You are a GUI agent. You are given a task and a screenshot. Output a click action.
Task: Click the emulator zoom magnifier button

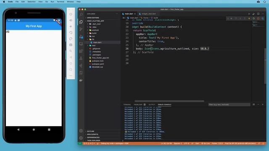point(71,51)
